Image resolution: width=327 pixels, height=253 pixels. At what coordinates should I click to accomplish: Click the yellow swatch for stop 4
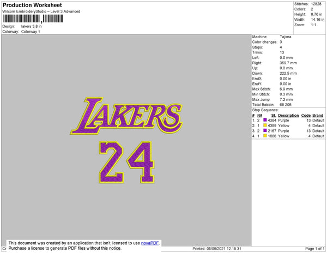[x=265, y=136]
